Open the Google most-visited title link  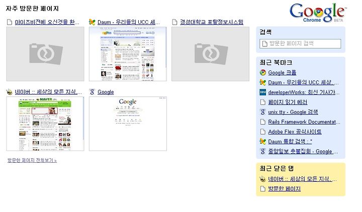106,92
